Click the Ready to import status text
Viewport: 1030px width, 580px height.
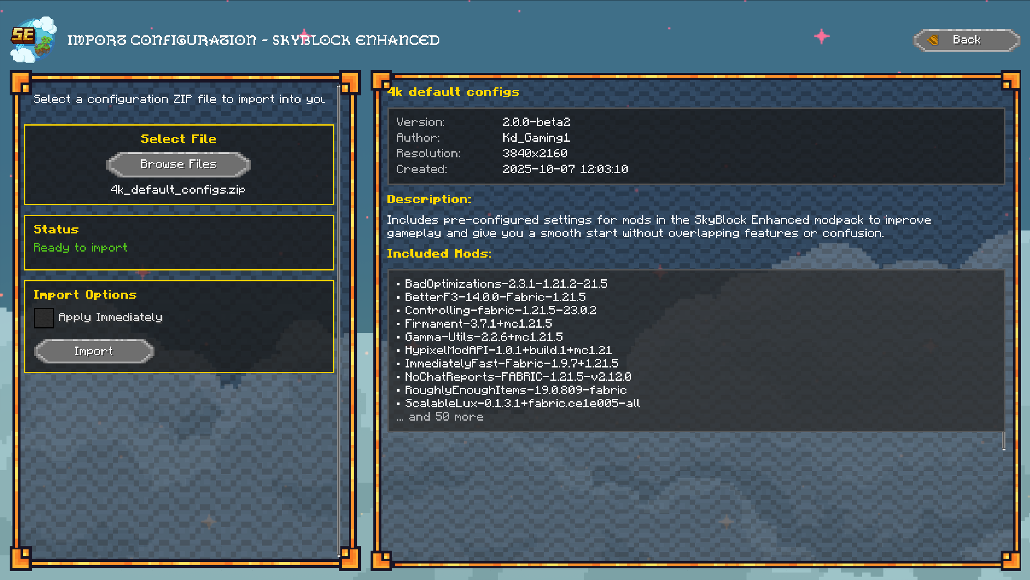coord(80,248)
